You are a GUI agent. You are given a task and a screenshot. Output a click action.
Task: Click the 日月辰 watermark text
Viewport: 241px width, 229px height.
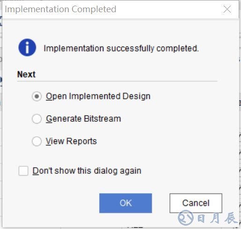[217, 218]
